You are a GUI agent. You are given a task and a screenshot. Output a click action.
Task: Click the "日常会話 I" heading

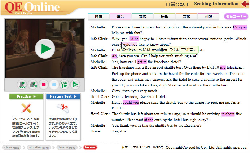coord(177,4)
